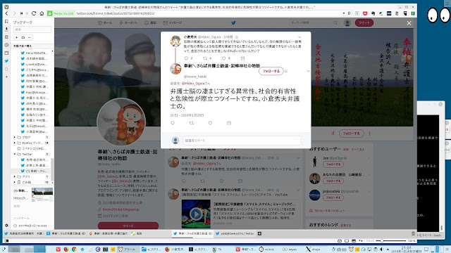The height and width of the screenshot is (253, 451).
Task: Capture page with camera icon in status bar
Action: coord(340,240)
